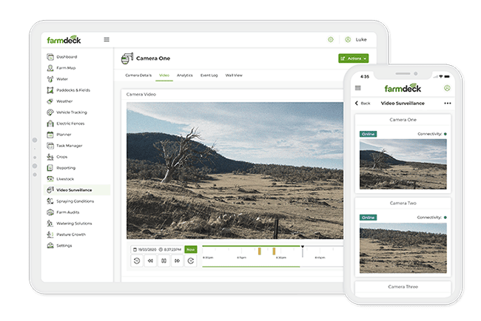Screen dimensions: 481x321
Task: Click the green target icon near Luke
Action: click(330, 39)
